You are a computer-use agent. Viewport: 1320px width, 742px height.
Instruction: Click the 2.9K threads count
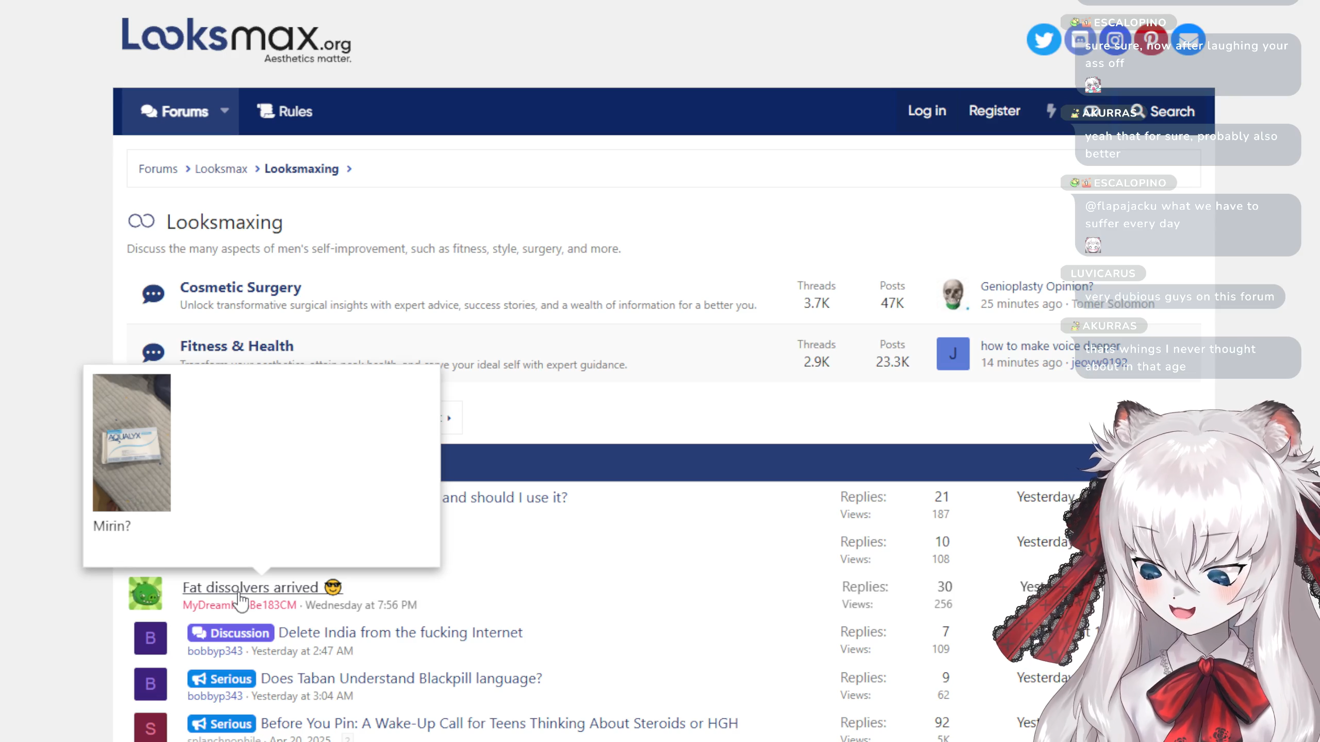817,362
